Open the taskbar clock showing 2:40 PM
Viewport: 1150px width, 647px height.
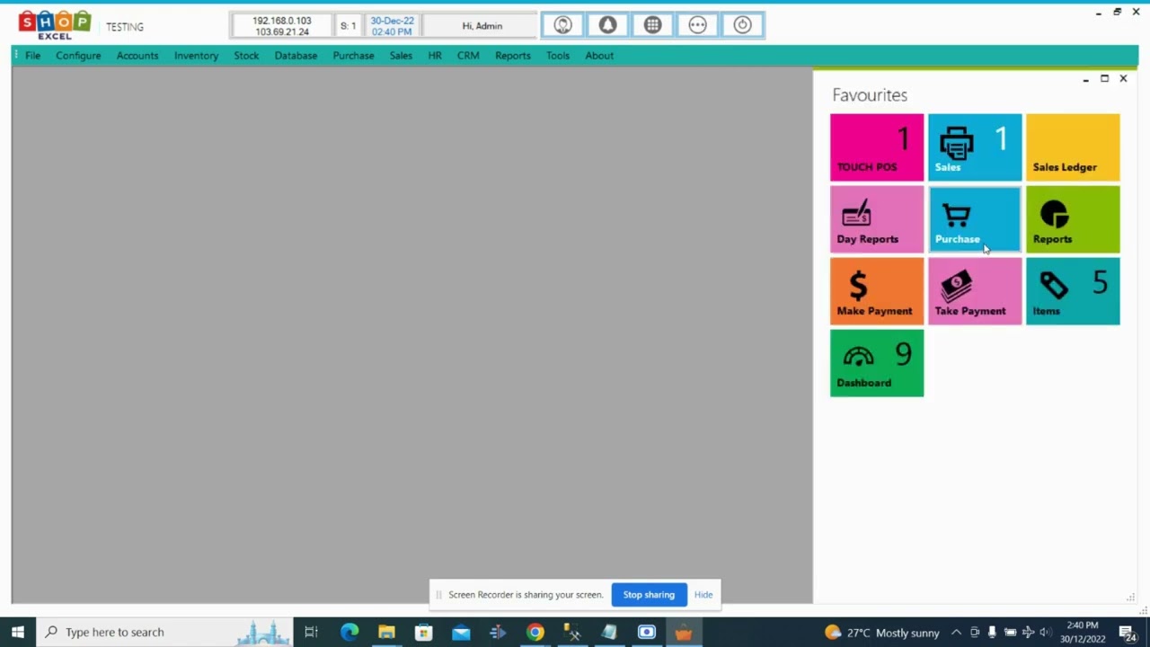click(x=1083, y=632)
